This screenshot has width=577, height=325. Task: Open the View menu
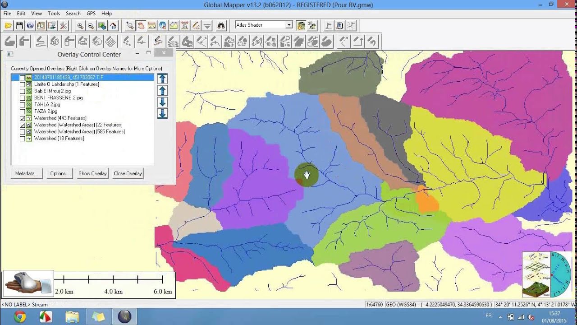pos(37,14)
